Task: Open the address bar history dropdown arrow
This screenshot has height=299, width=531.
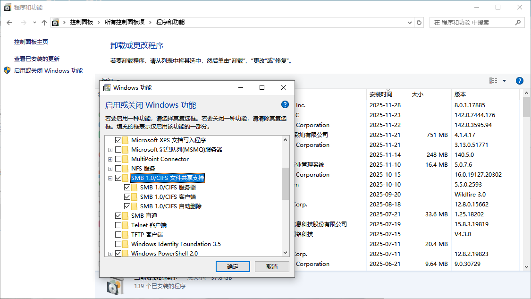Action: (x=409, y=22)
